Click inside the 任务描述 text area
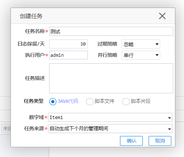Screen dimensions: 184x157 (x=111, y=78)
